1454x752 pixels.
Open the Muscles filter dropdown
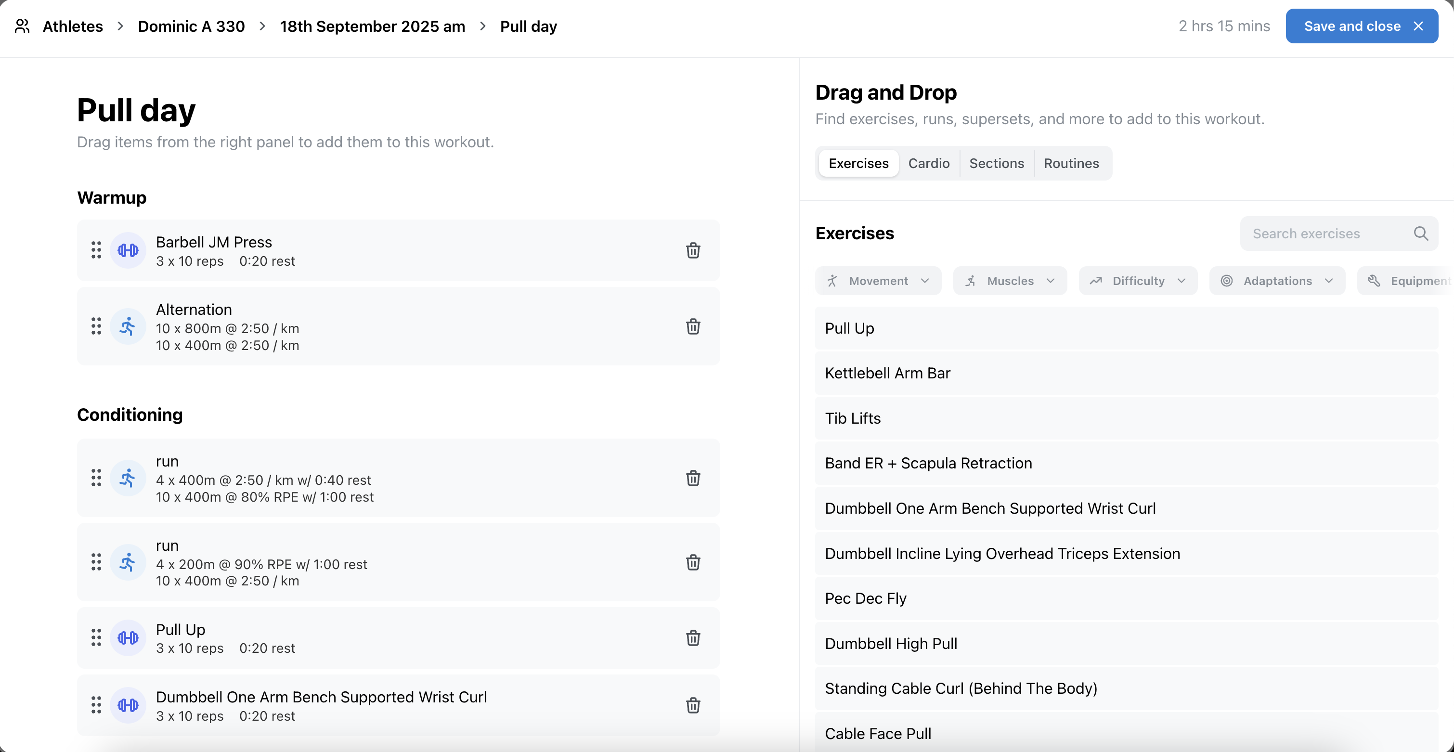pos(1010,281)
